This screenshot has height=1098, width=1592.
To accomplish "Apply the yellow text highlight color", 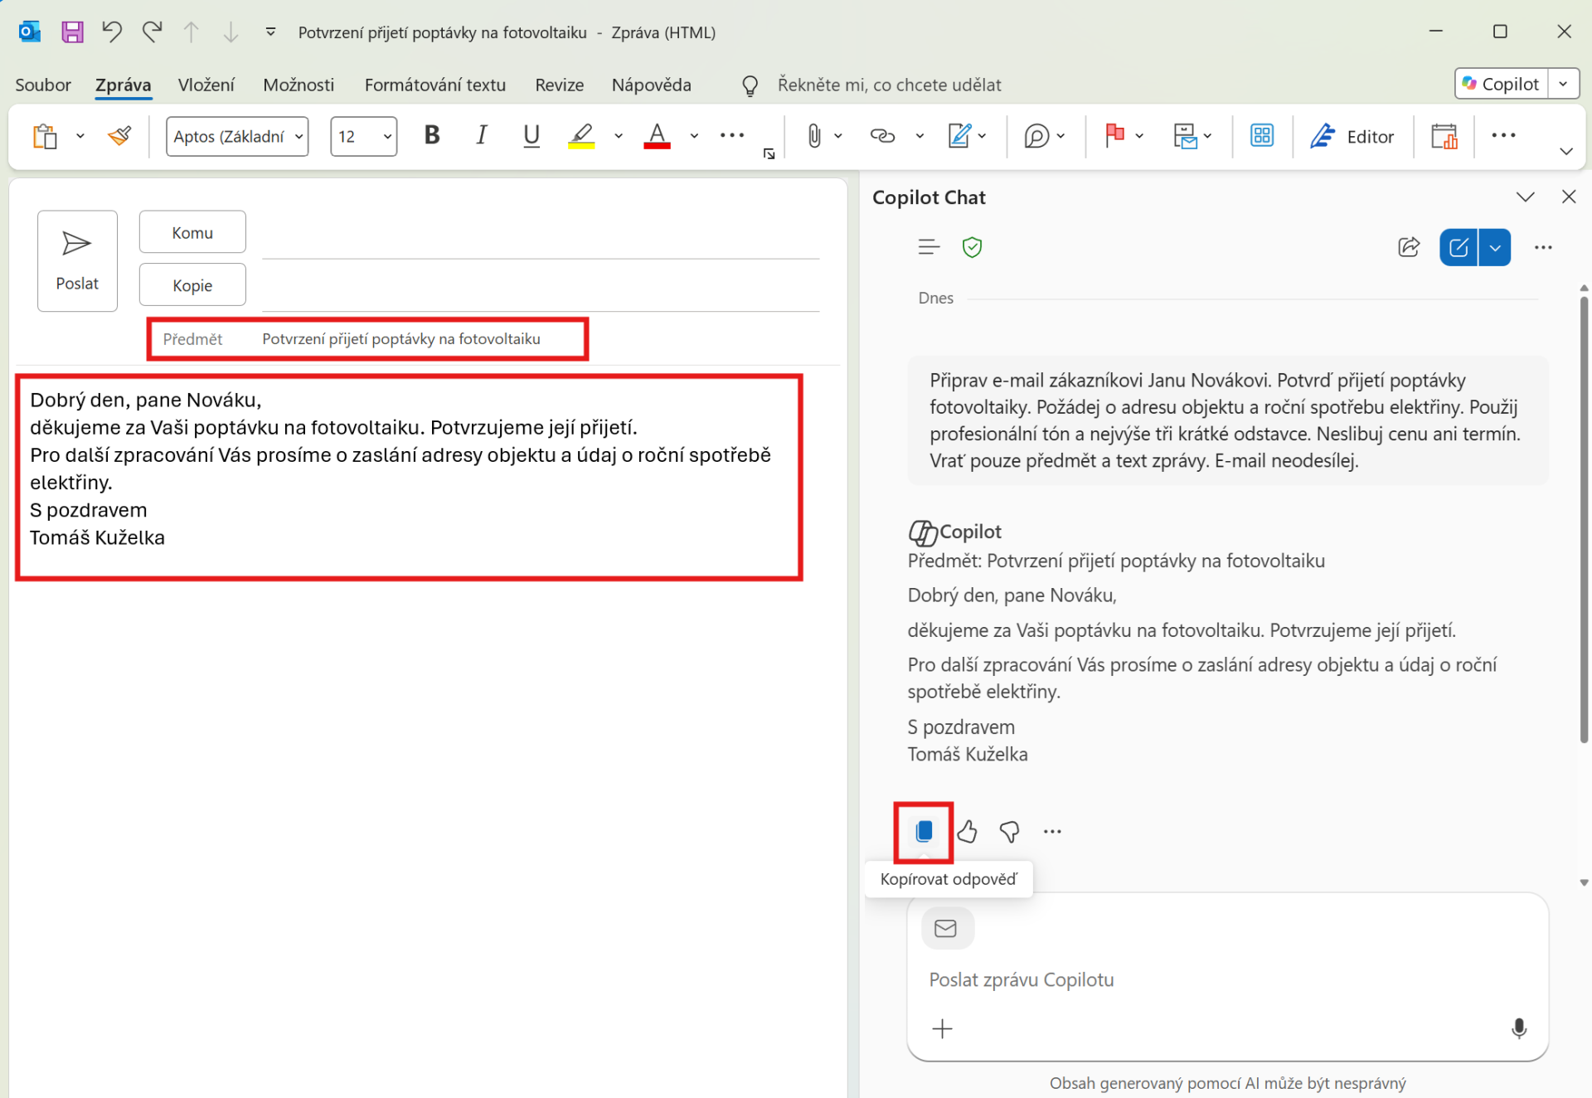I will 581,135.
